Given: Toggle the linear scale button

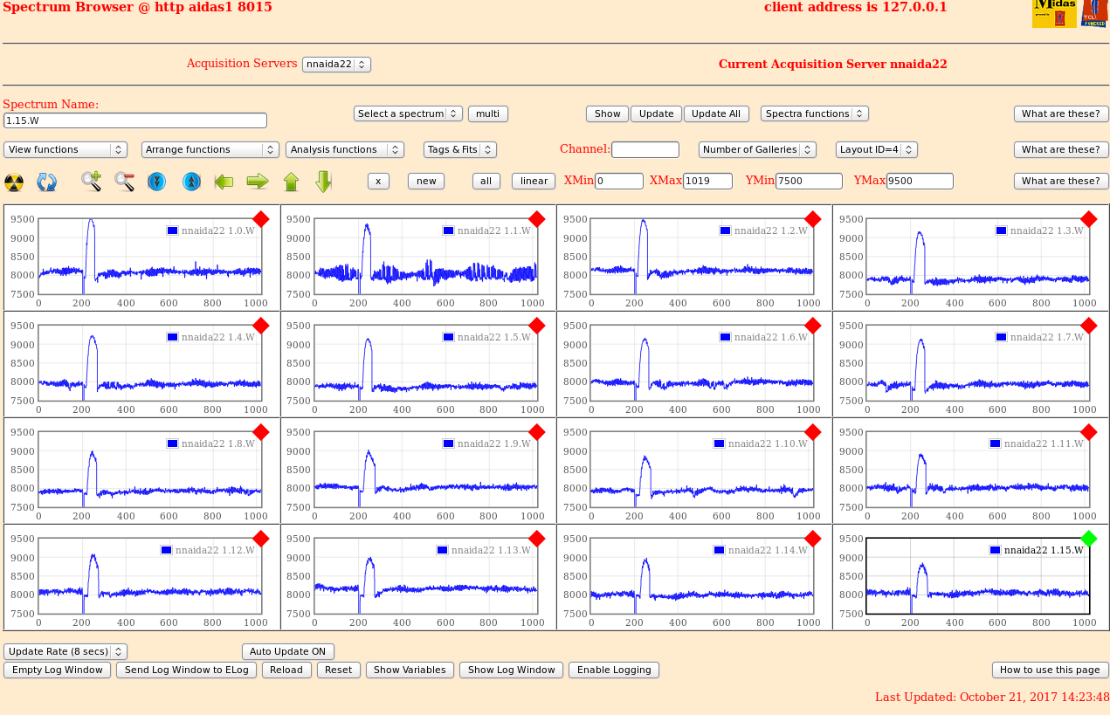Looking at the screenshot, I should point(534,181).
